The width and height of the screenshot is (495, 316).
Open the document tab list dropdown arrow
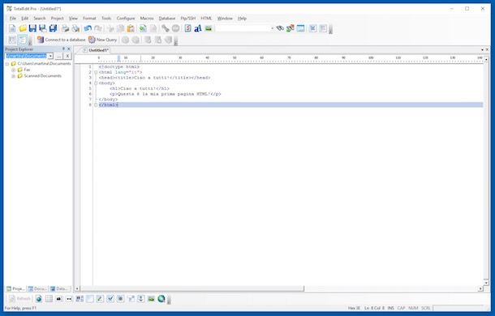coord(482,49)
